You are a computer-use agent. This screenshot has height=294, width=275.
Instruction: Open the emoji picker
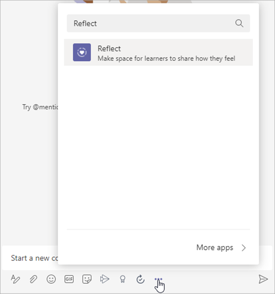(51, 279)
